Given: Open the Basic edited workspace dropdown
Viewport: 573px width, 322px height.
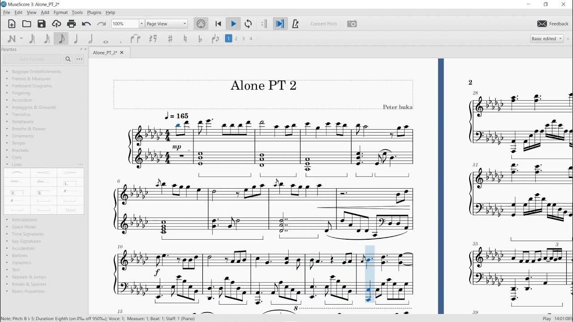Looking at the screenshot, I should (x=547, y=39).
